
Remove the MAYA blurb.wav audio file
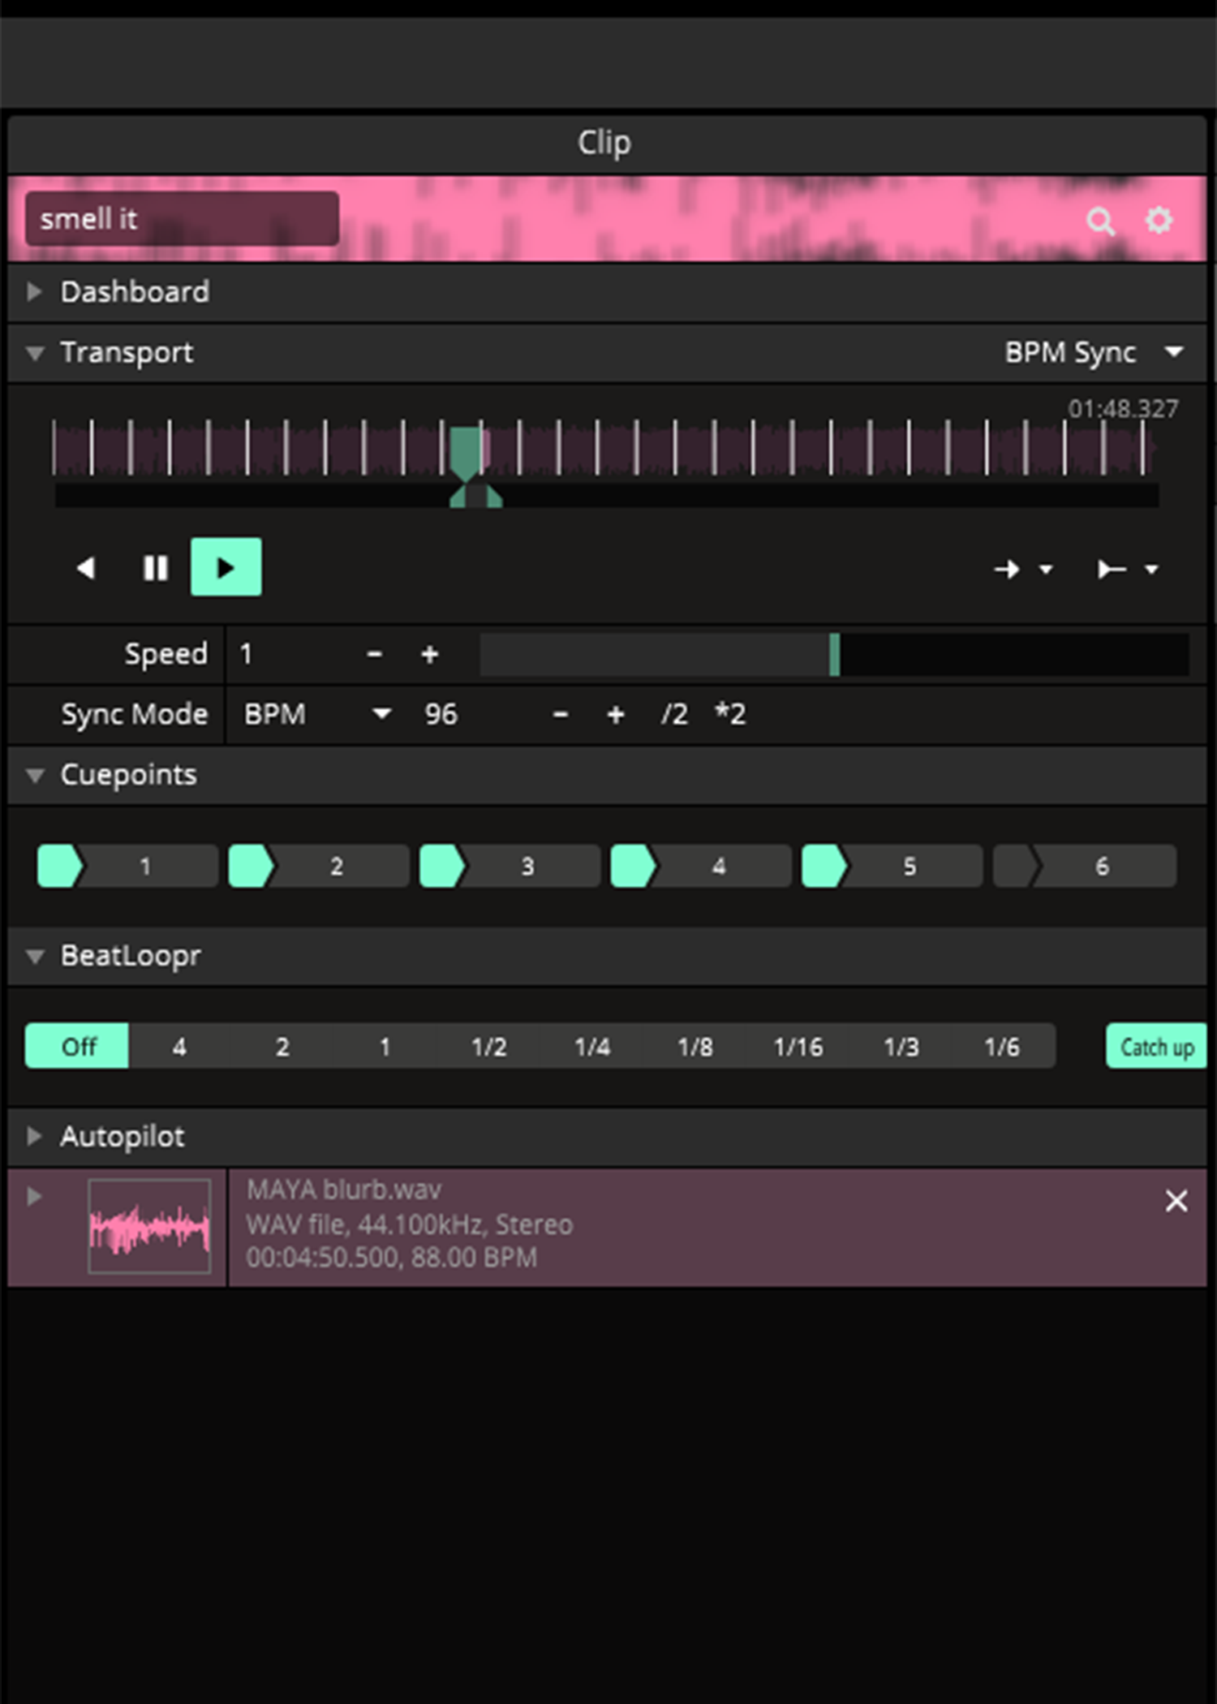point(1176,1201)
